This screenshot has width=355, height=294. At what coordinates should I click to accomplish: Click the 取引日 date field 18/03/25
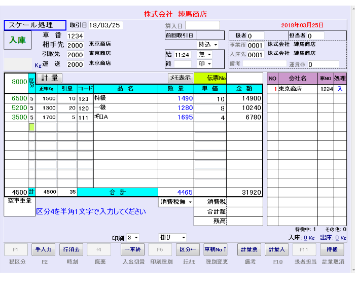(x=105, y=25)
